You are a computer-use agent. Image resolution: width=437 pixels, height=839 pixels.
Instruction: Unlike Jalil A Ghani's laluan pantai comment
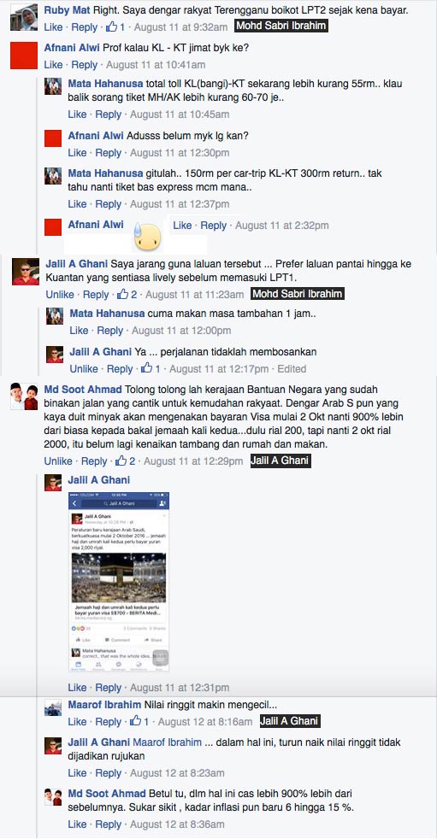(60, 294)
